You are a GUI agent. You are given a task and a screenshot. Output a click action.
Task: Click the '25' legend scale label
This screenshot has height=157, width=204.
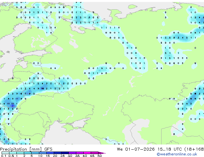coord(62,156)
